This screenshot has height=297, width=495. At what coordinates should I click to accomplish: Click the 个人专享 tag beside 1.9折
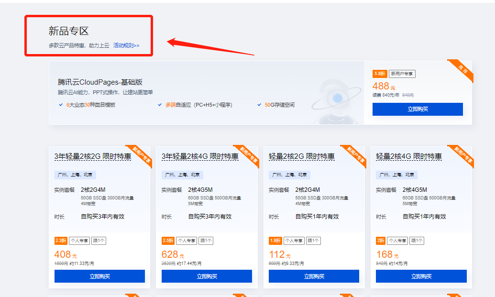(294, 241)
